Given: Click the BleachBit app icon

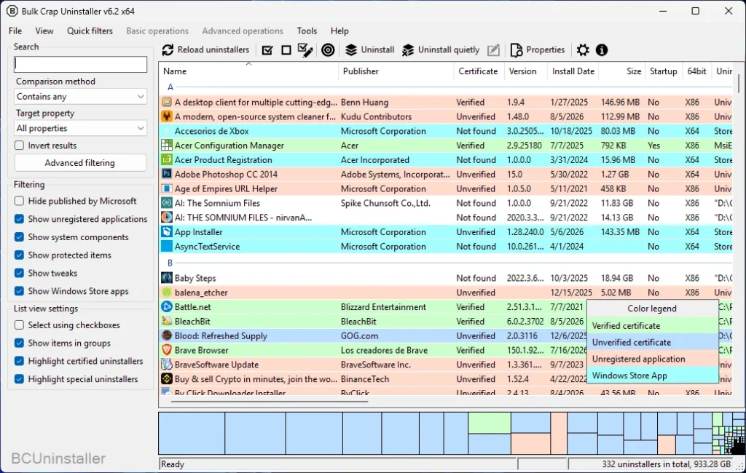Looking at the screenshot, I should click(x=167, y=321).
